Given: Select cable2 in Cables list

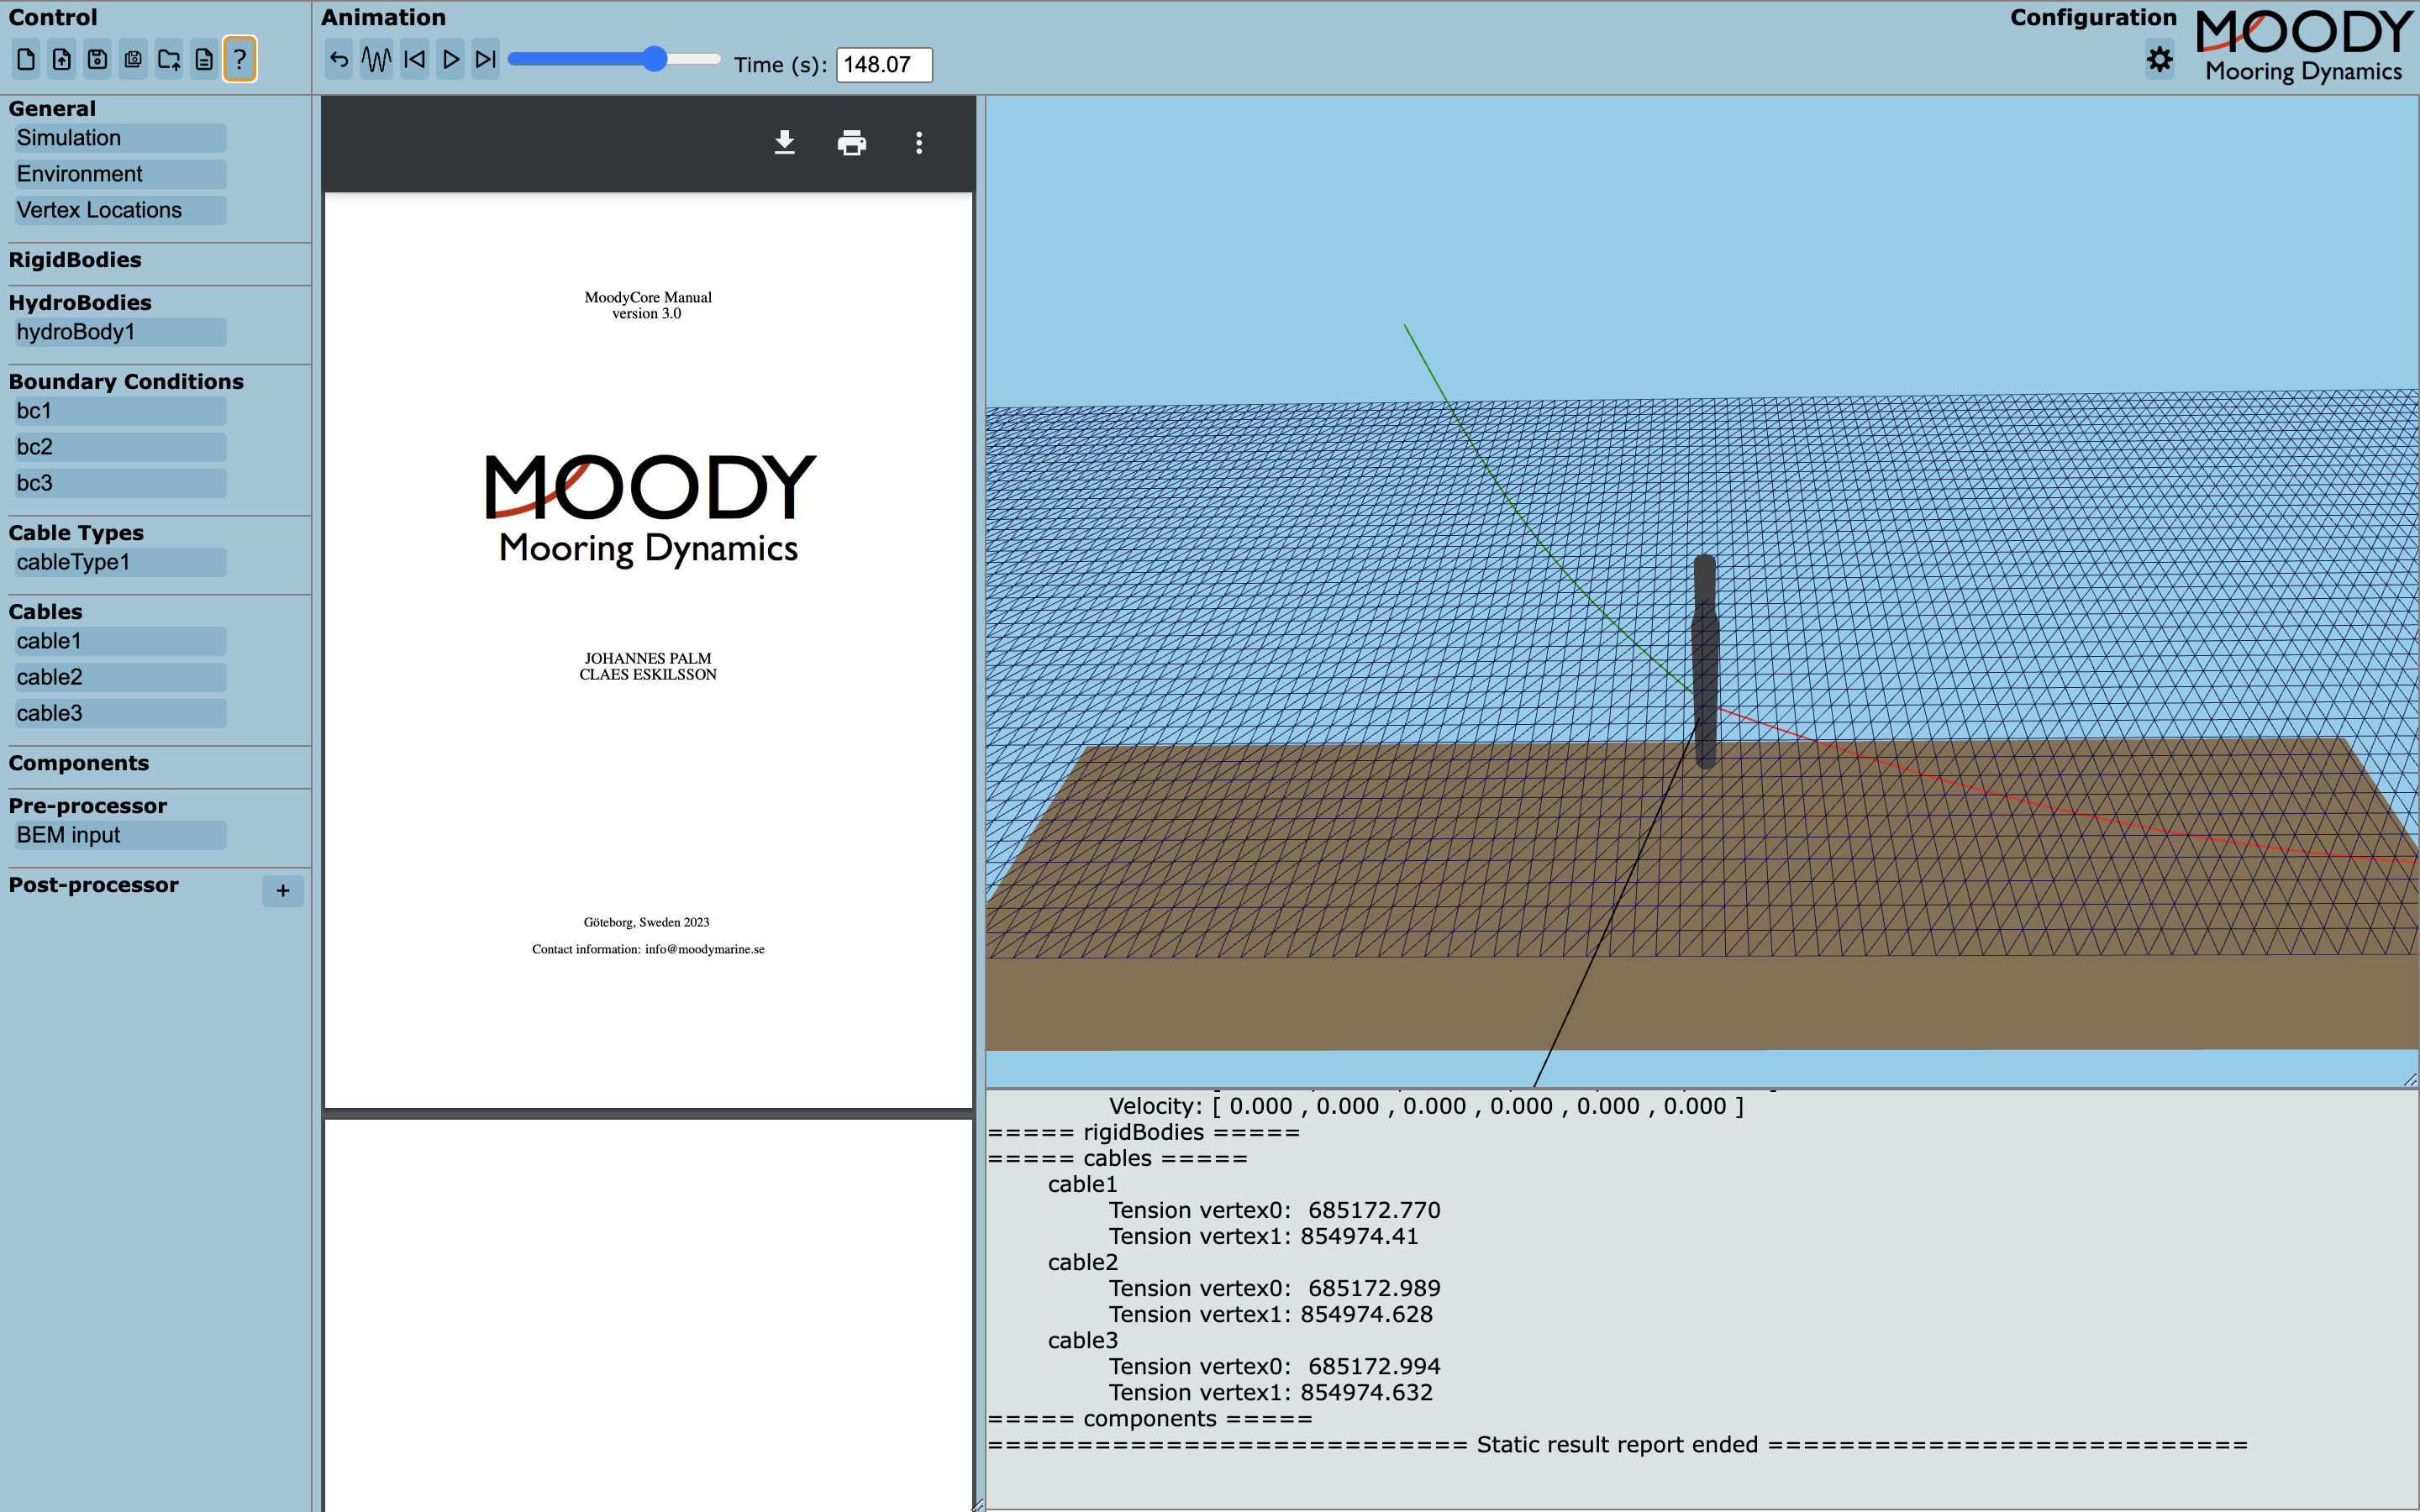Looking at the screenshot, I should [x=120, y=677].
